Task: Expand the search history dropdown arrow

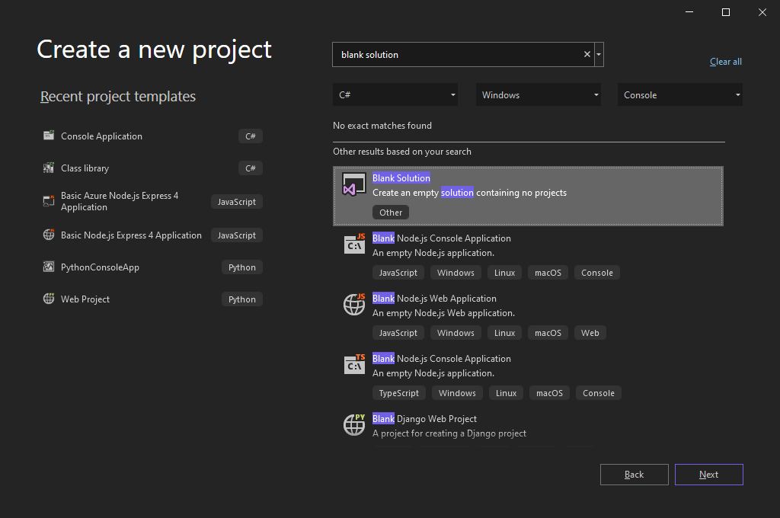Action: (x=599, y=55)
